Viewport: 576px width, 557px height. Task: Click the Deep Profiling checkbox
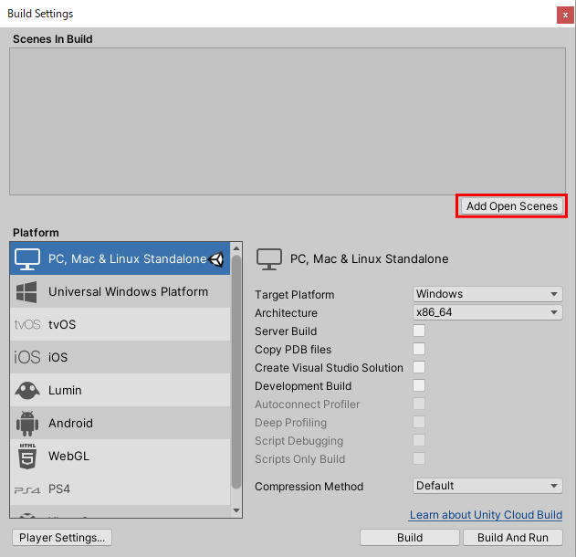[419, 422]
